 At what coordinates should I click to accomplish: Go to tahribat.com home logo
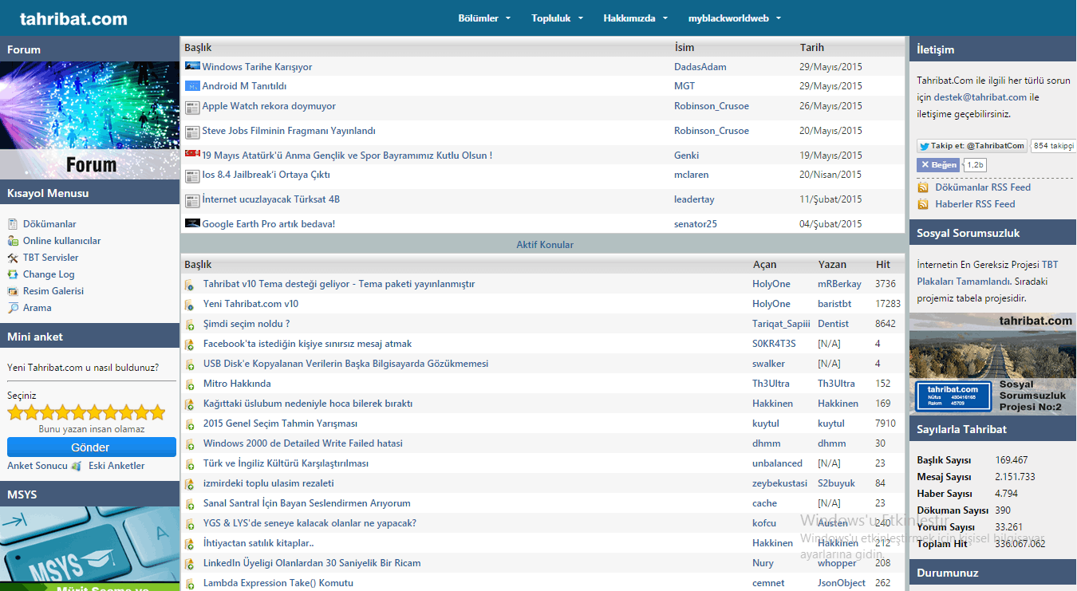click(73, 19)
